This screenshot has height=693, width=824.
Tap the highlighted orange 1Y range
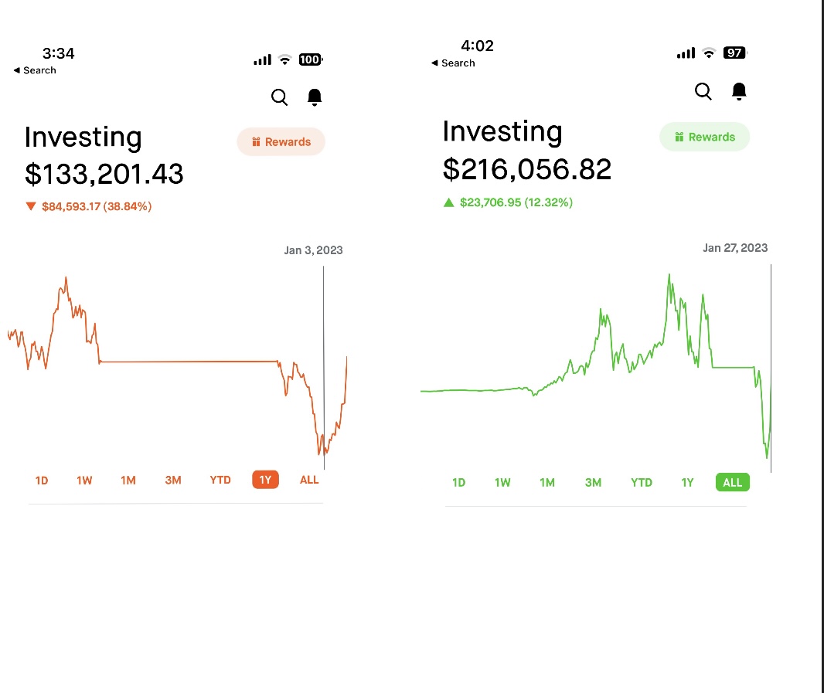(x=265, y=480)
